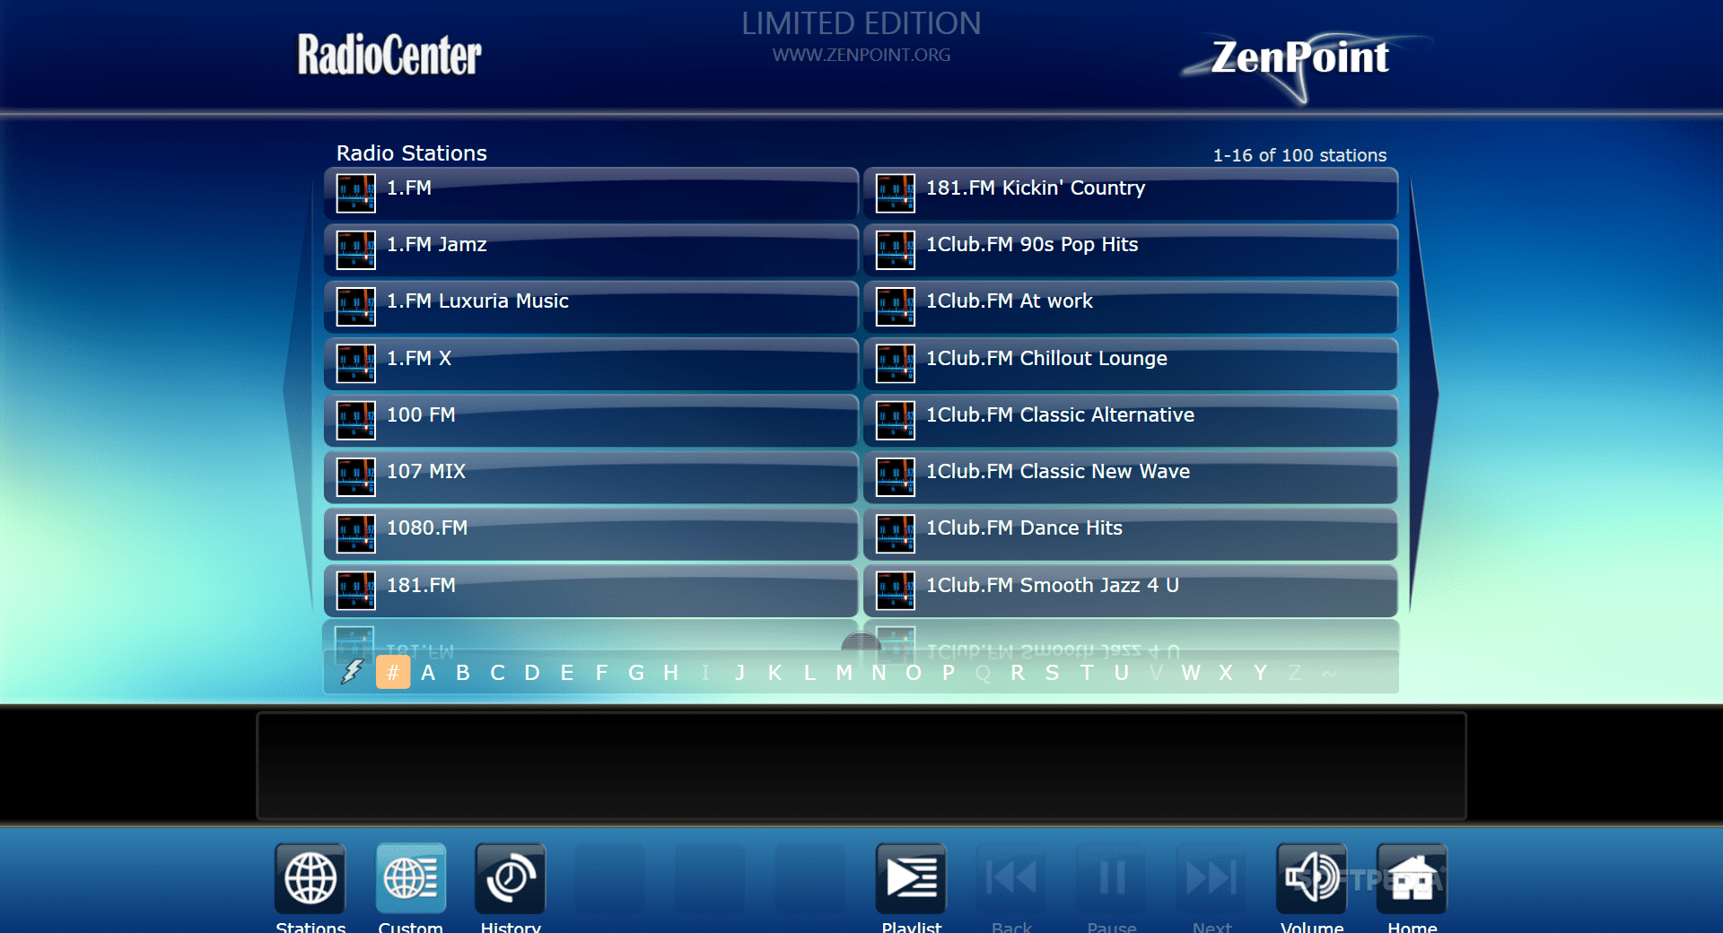Play 1Club.FM 90s Pop Hits
This screenshot has height=933, width=1723.
point(1131,249)
